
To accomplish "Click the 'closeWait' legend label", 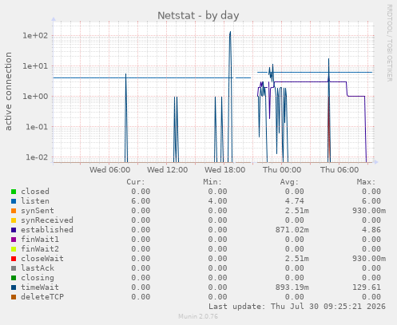I will pyautogui.click(x=42, y=259).
